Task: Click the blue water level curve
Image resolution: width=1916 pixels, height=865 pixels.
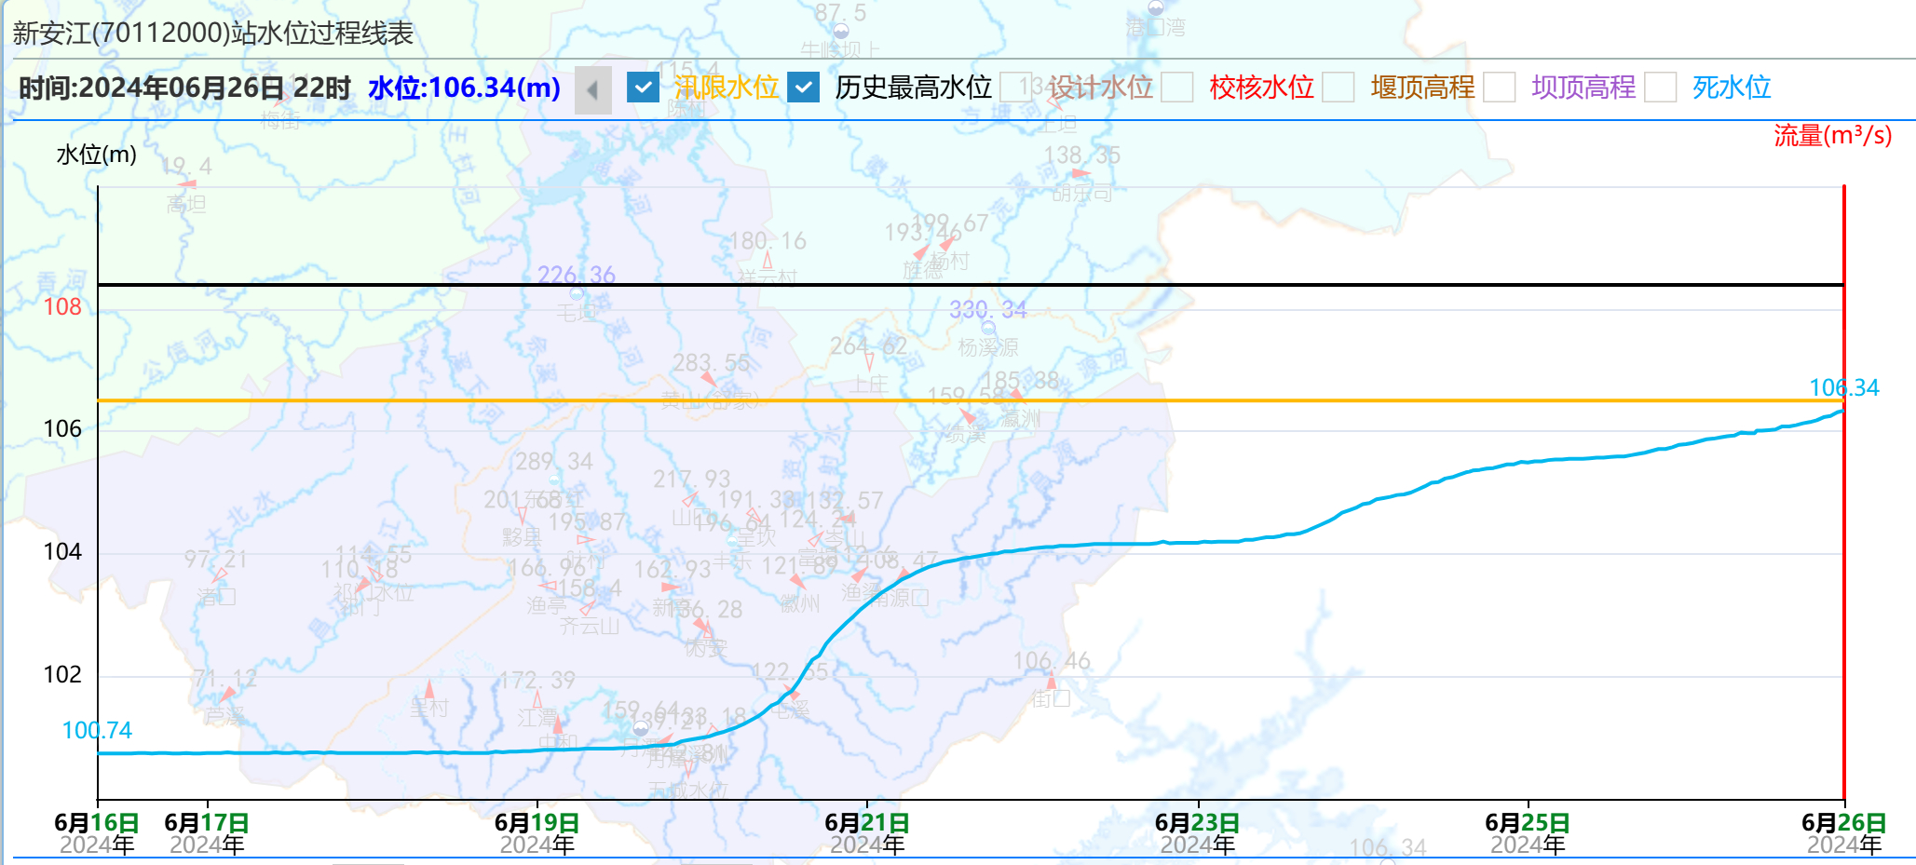Action: [971, 556]
